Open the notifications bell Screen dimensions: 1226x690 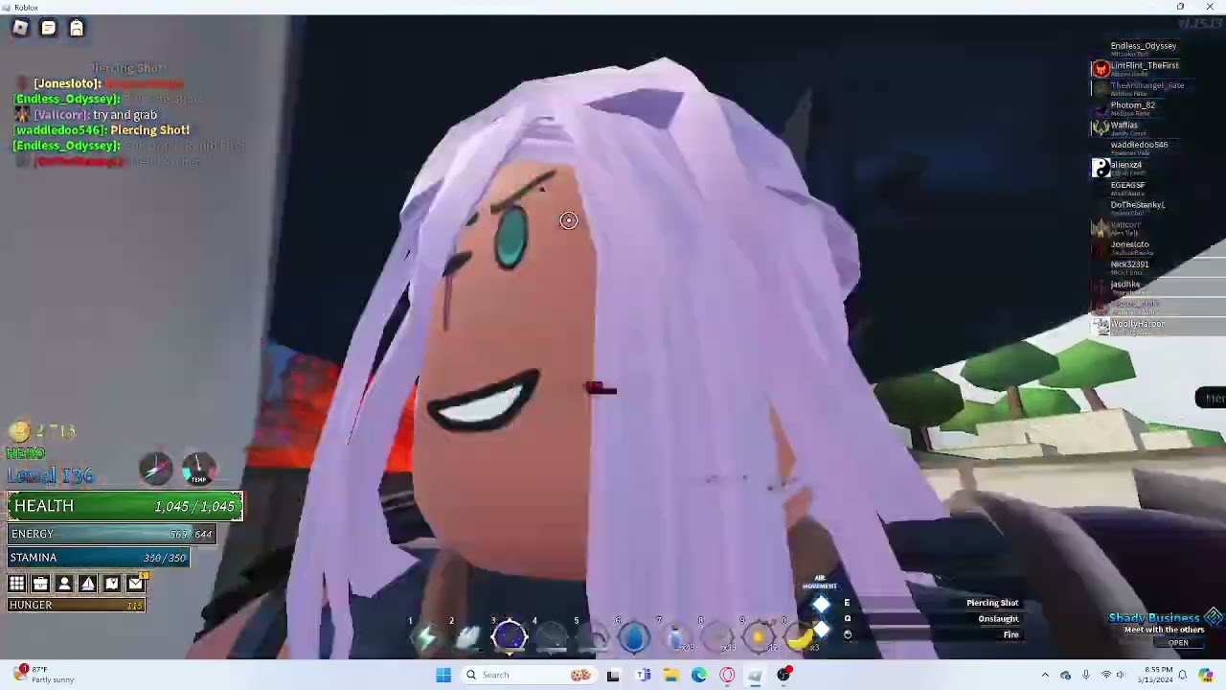pos(1182,675)
